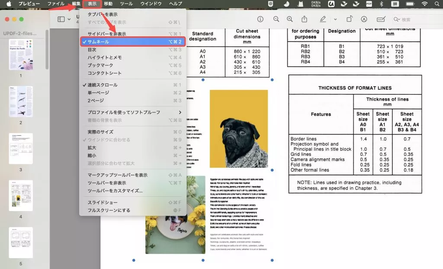The width and height of the screenshot is (443, 269).
Task: Click the white U app icon in the menu bar
Action: tap(331, 3)
